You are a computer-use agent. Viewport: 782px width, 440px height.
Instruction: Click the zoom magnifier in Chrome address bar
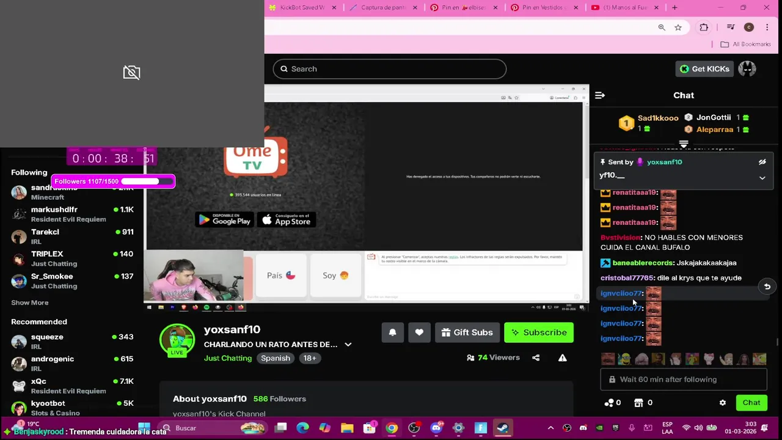tap(662, 28)
